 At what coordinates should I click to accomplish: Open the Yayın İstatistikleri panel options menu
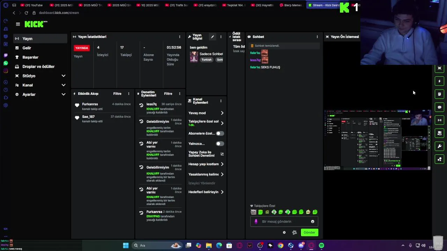click(x=180, y=37)
